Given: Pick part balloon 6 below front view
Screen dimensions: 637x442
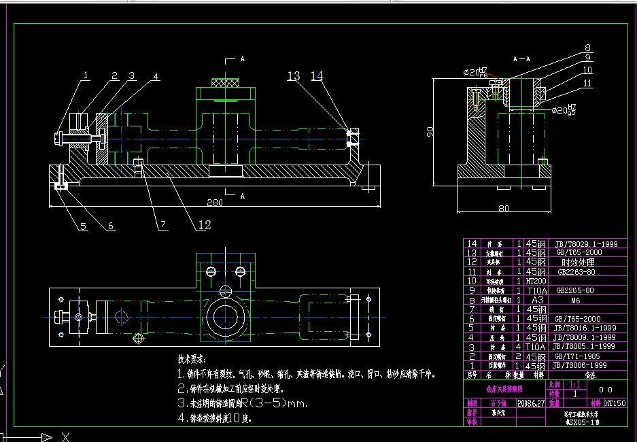Looking at the screenshot, I should pos(111,226).
